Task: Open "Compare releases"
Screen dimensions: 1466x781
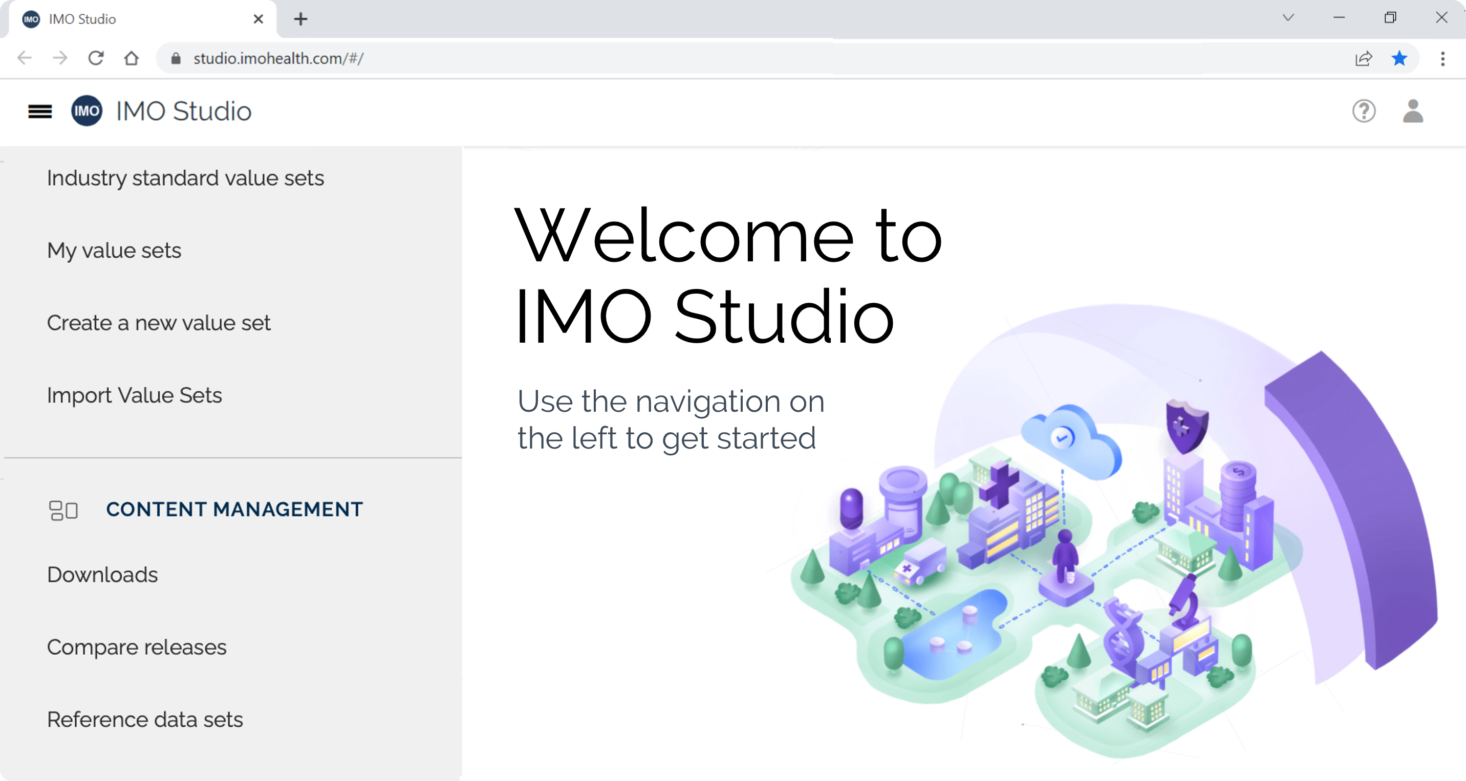Action: [x=137, y=647]
